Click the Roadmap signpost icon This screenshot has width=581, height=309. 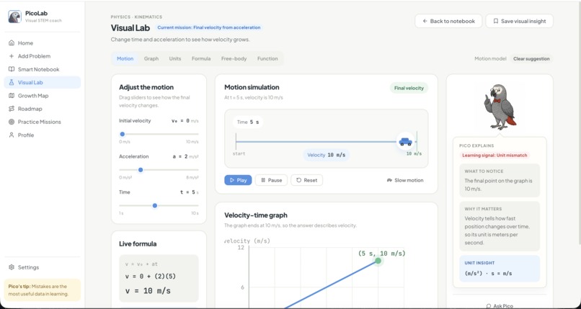point(12,109)
